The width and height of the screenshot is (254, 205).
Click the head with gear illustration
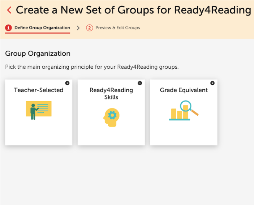click(x=111, y=118)
